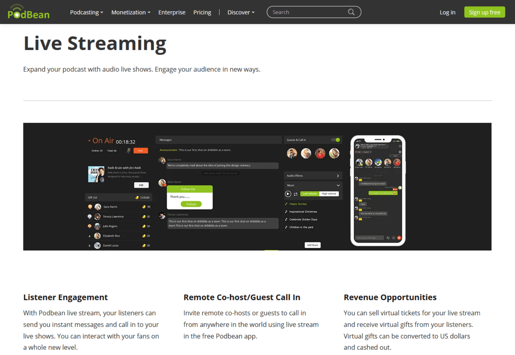Click the red End button in the demo
The height and width of the screenshot is (355, 515).
pos(141,151)
